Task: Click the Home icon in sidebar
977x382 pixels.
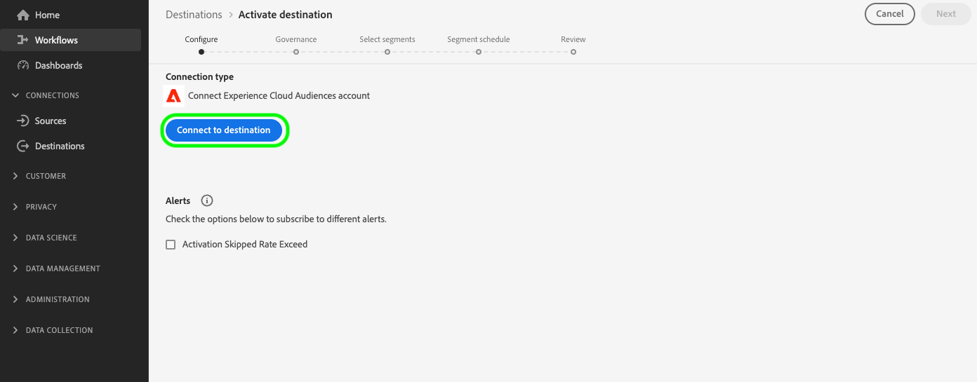Action: (x=22, y=15)
